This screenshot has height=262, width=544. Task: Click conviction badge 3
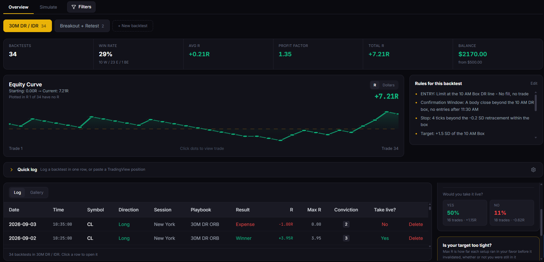(x=346, y=238)
